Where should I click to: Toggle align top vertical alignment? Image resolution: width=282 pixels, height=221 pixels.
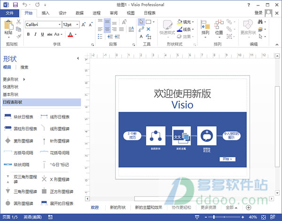coord(100,21)
